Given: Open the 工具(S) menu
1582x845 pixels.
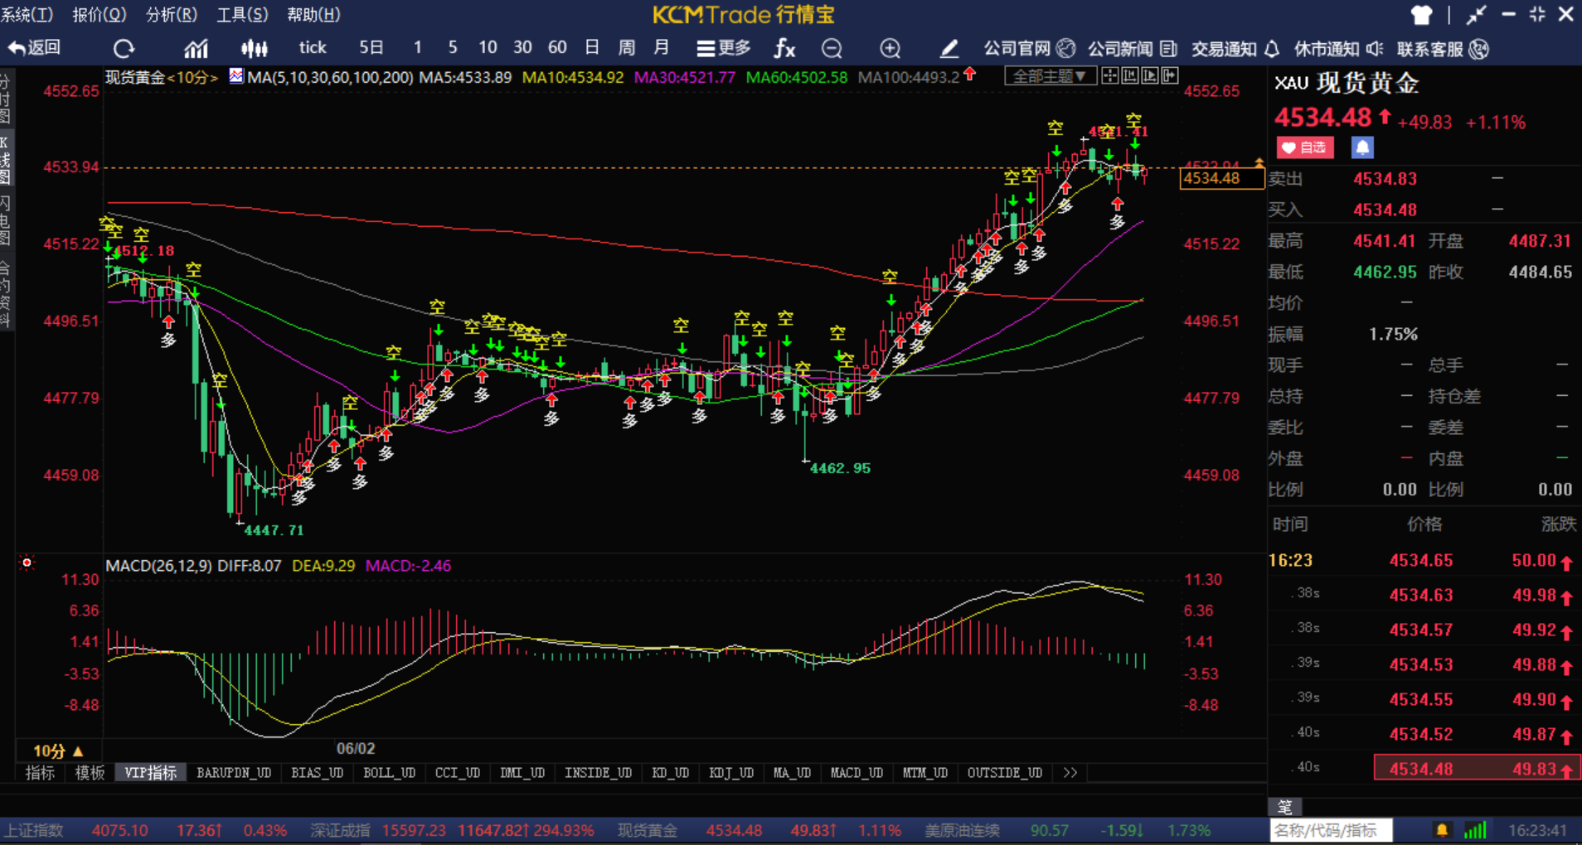Looking at the screenshot, I should coord(242,15).
